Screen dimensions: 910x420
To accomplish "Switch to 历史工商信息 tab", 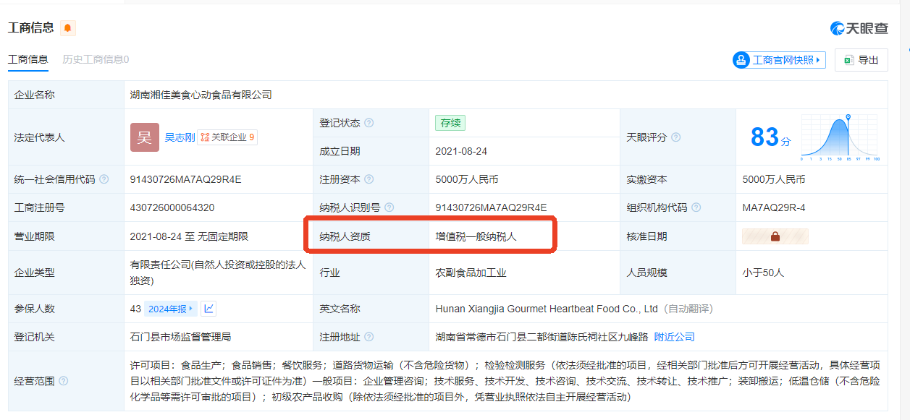I will (96, 59).
